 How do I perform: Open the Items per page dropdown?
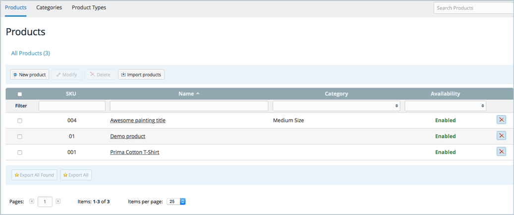coord(176,202)
